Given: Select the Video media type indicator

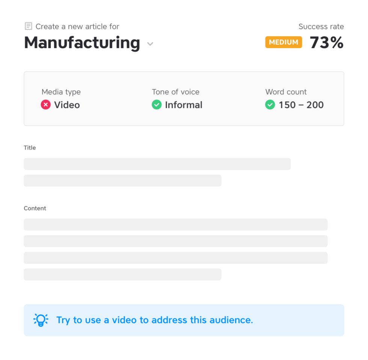Looking at the screenshot, I should coord(60,105).
